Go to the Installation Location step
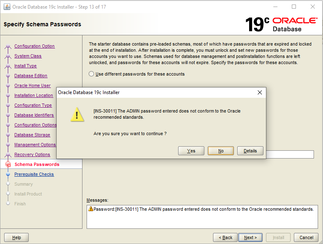 [34, 95]
